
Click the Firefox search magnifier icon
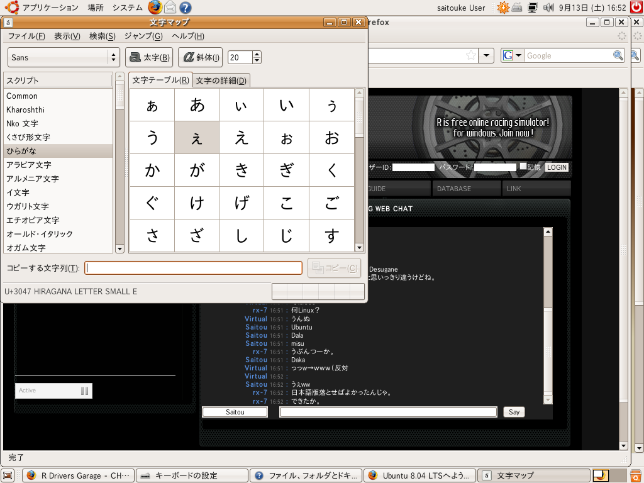pyautogui.click(x=618, y=55)
